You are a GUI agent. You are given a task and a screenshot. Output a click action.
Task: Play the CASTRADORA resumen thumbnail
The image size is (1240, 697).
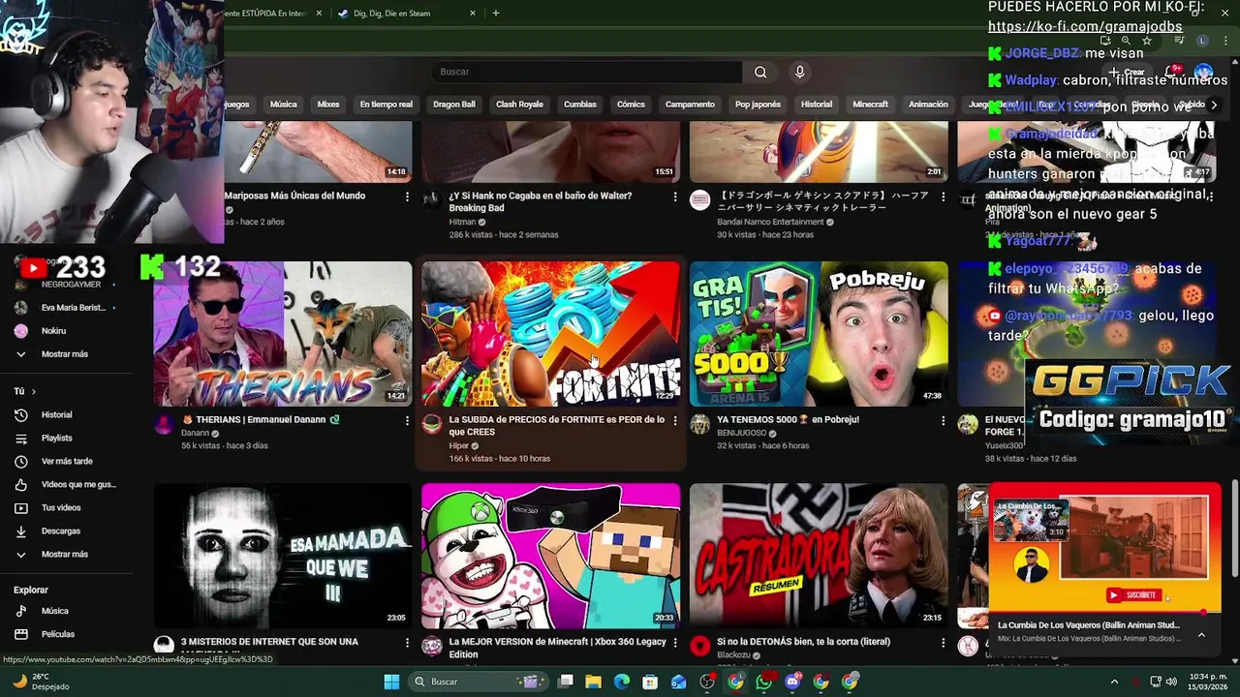819,556
